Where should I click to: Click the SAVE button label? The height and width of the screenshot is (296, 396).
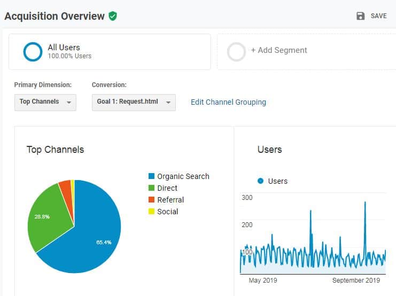coord(378,16)
